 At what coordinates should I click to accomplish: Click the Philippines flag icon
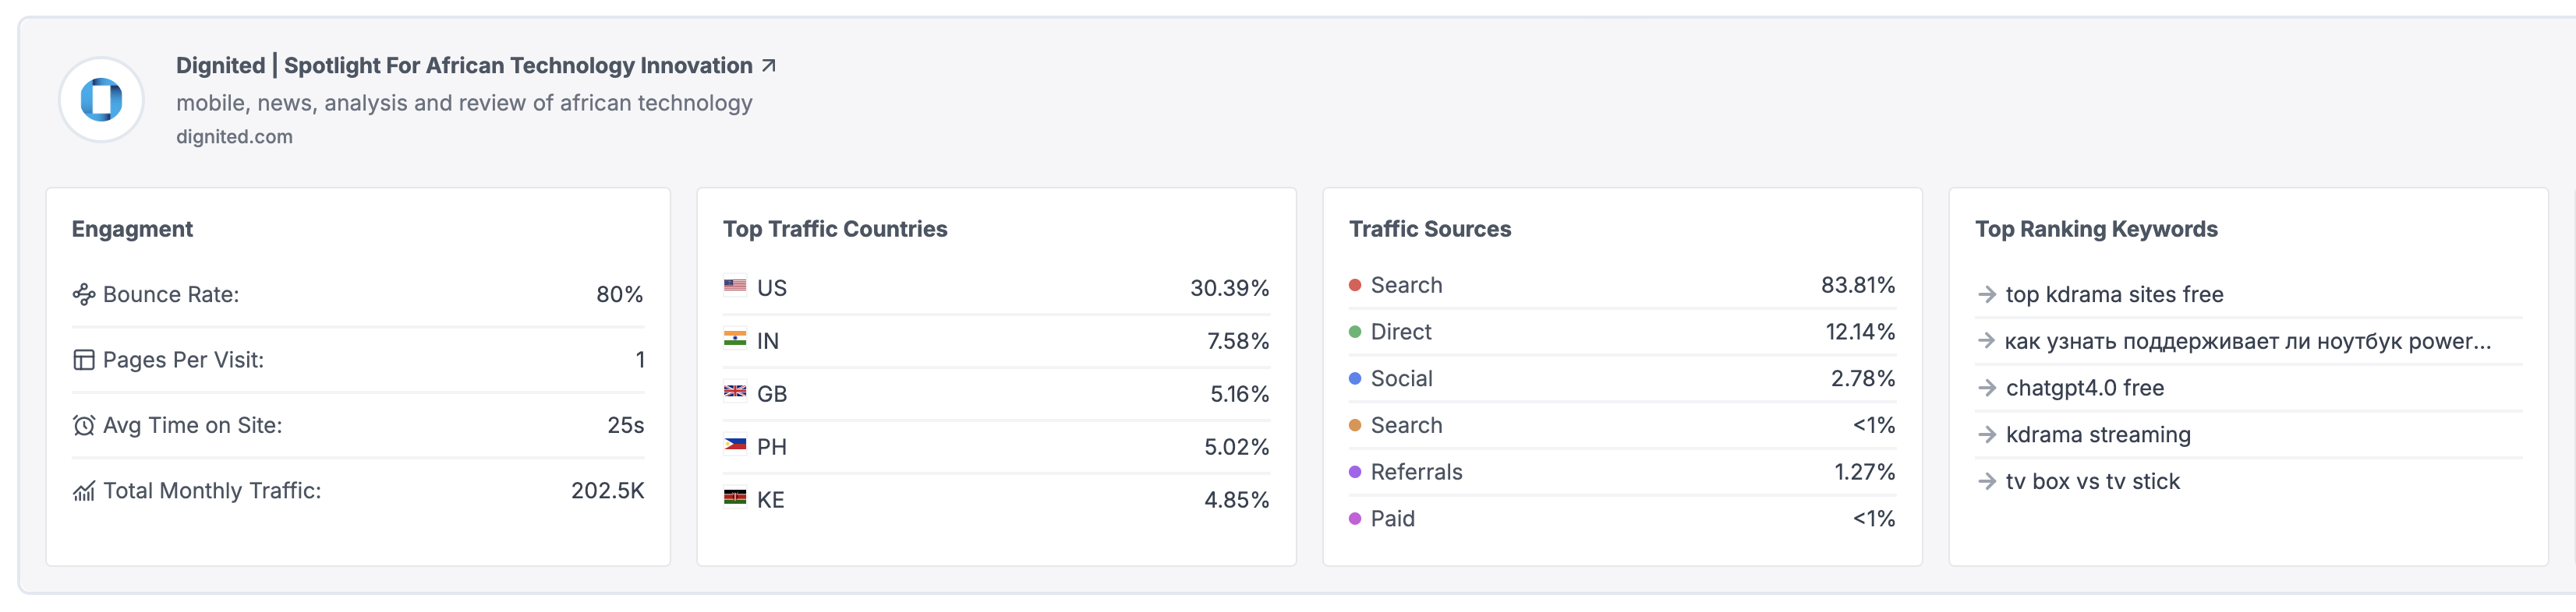coord(735,445)
